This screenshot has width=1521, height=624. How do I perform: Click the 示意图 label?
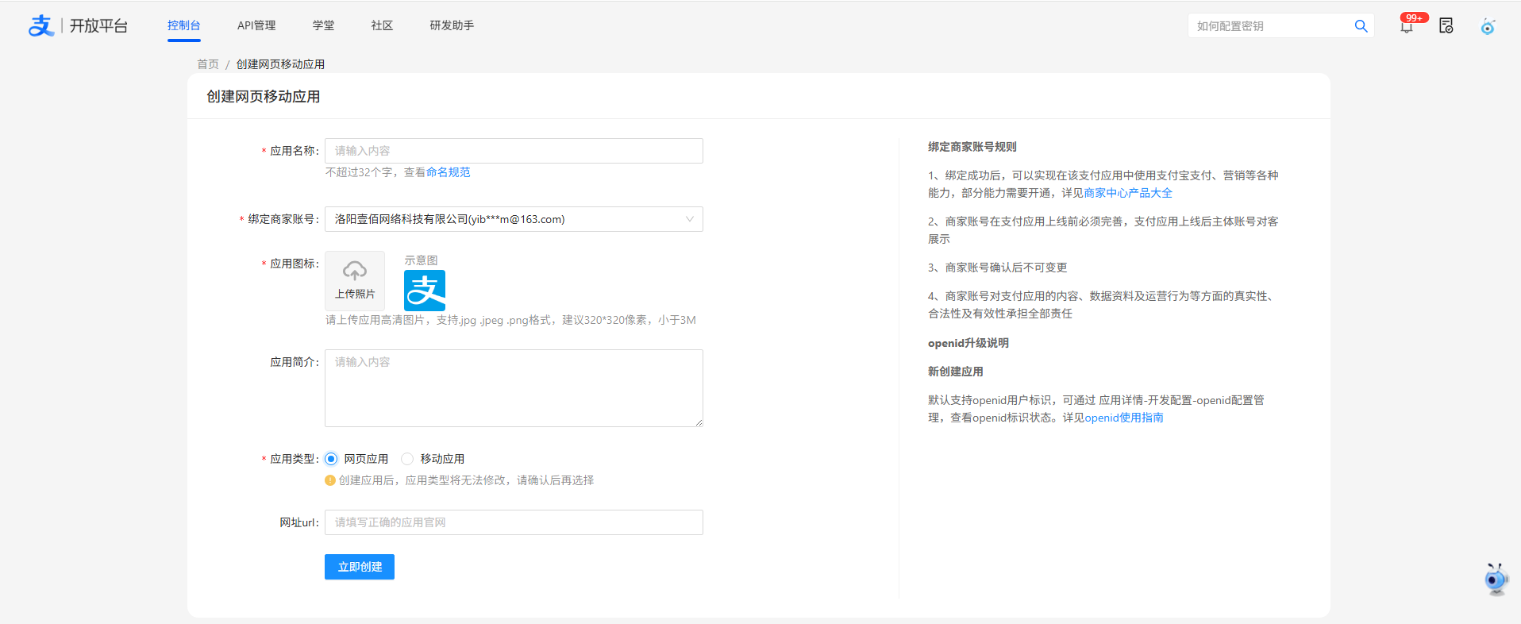click(x=421, y=260)
